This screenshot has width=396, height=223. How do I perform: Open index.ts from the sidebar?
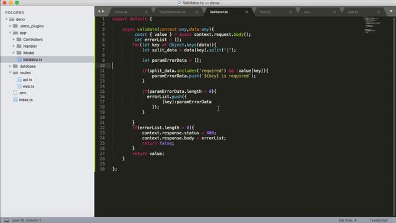26,100
